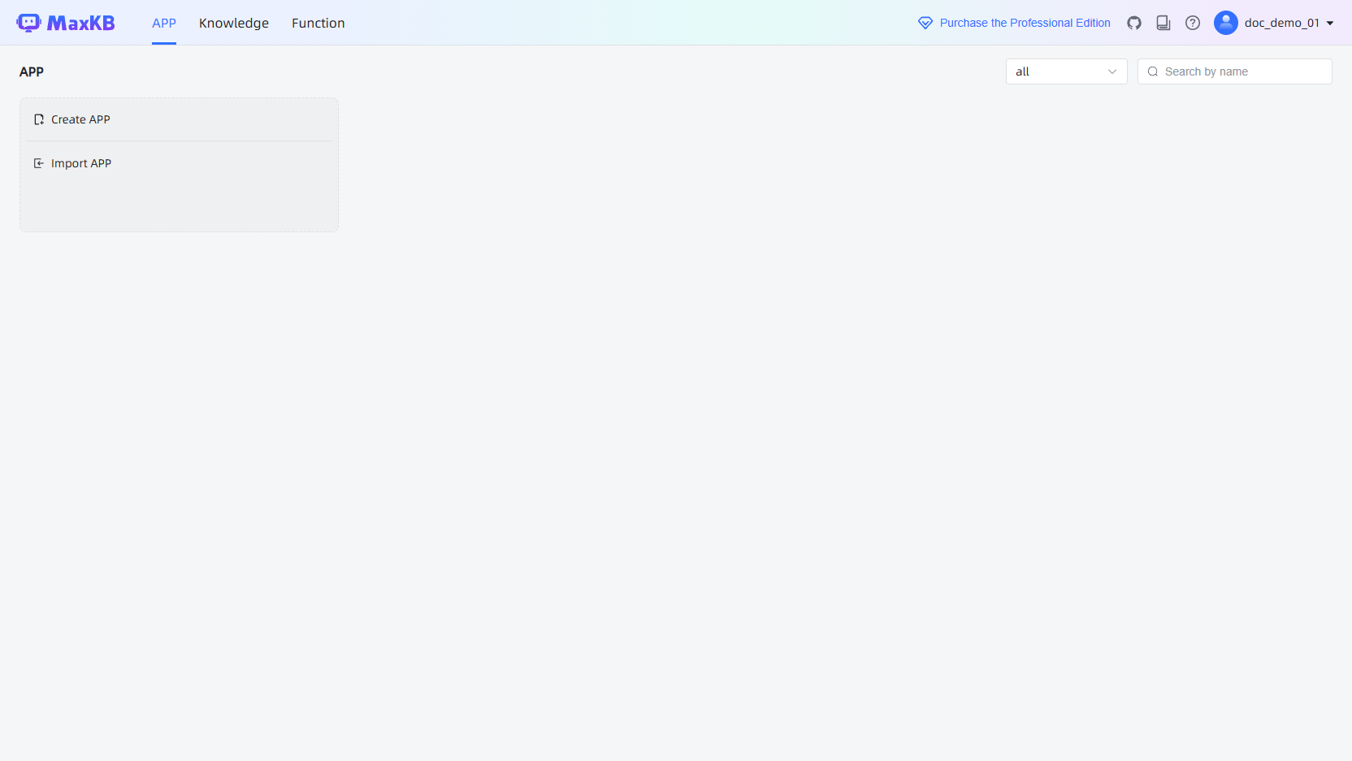Open Purchase the Professional Edition link
The image size is (1352, 761).
tap(1025, 23)
